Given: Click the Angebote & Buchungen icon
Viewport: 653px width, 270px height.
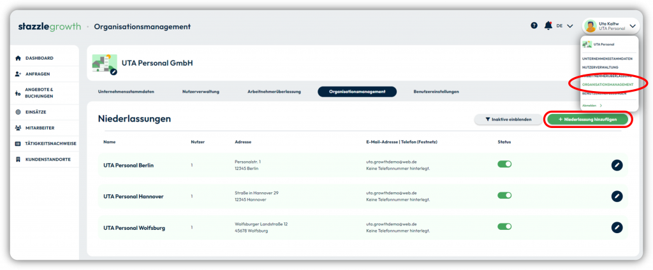Looking at the screenshot, I should 17,93.
